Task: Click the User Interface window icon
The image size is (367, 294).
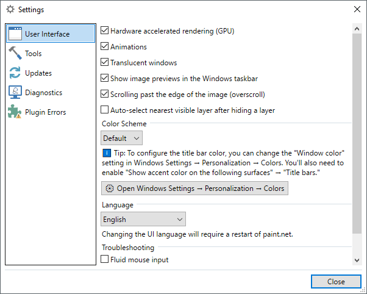Action: pos(15,34)
